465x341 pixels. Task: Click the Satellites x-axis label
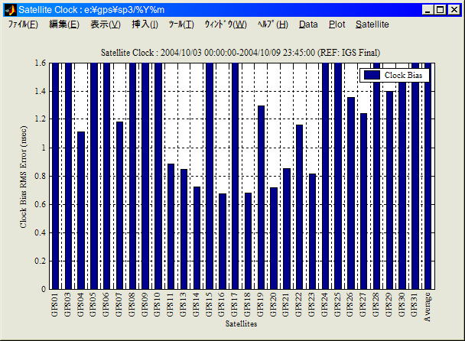241,324
